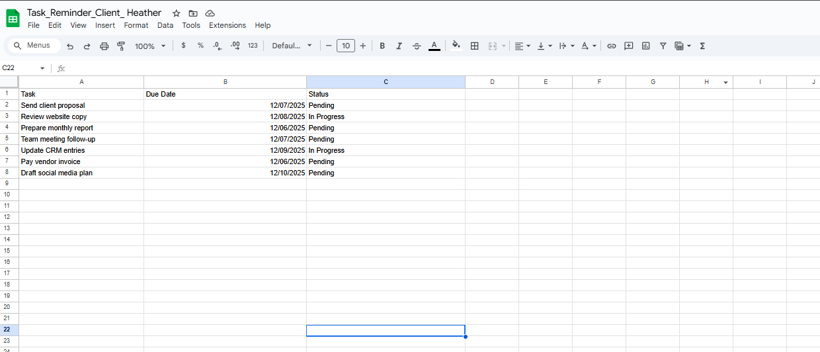Screen dimensions: 820x352
Task: Open the Data menu
Action: (165, 25)
